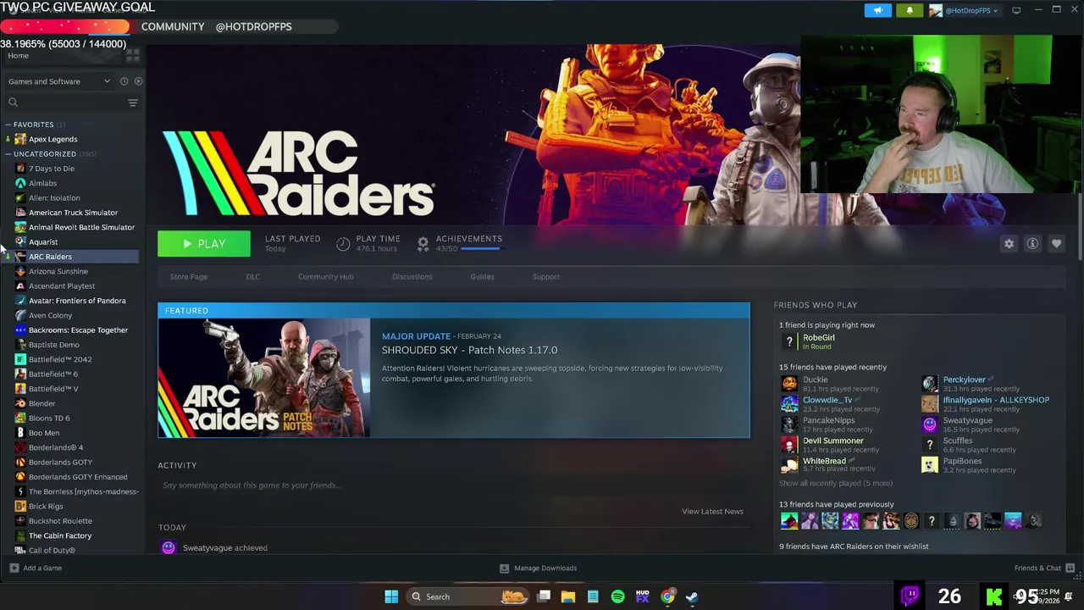Select Avatar: Frontiers of Pandora
This screenshot has width=1084, height=610.
tap(77, 301)
